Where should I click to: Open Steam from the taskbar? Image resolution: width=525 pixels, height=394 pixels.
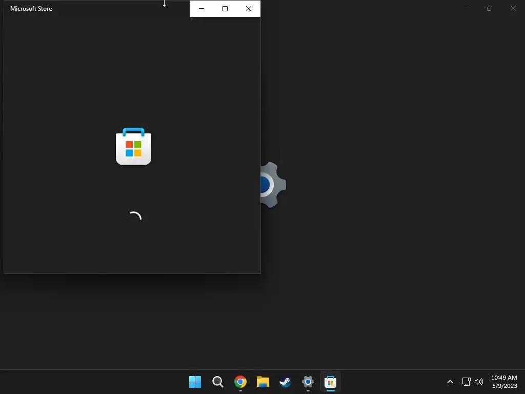click(x=285, y=382)
